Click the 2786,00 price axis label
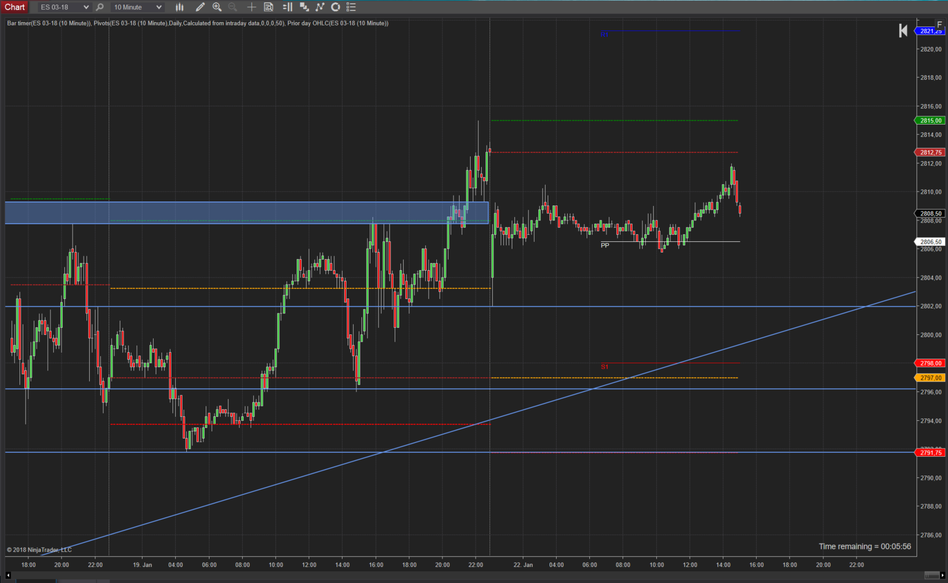The image size is (948, 583). [x=931, y=535]
